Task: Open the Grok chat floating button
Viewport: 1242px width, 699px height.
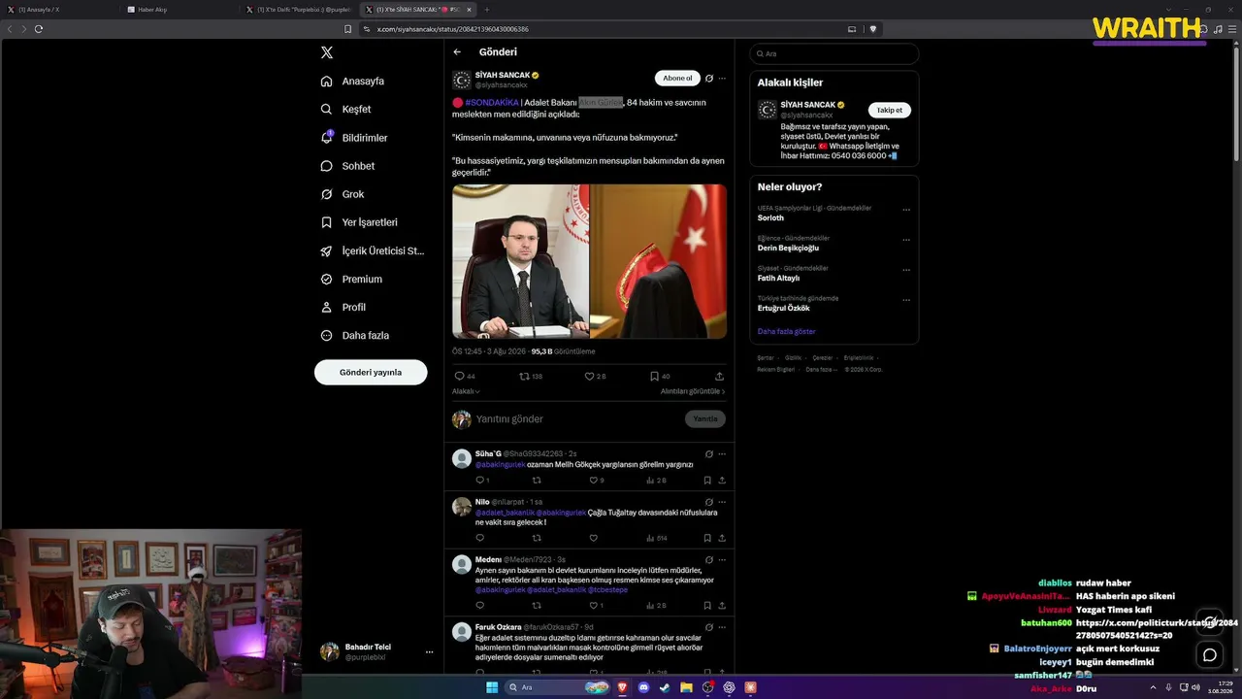Action: click(1210, 622)
